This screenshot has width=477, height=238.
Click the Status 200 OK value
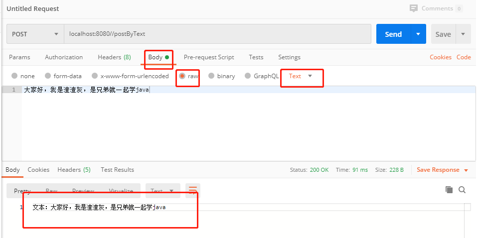[x=319, y=170]
